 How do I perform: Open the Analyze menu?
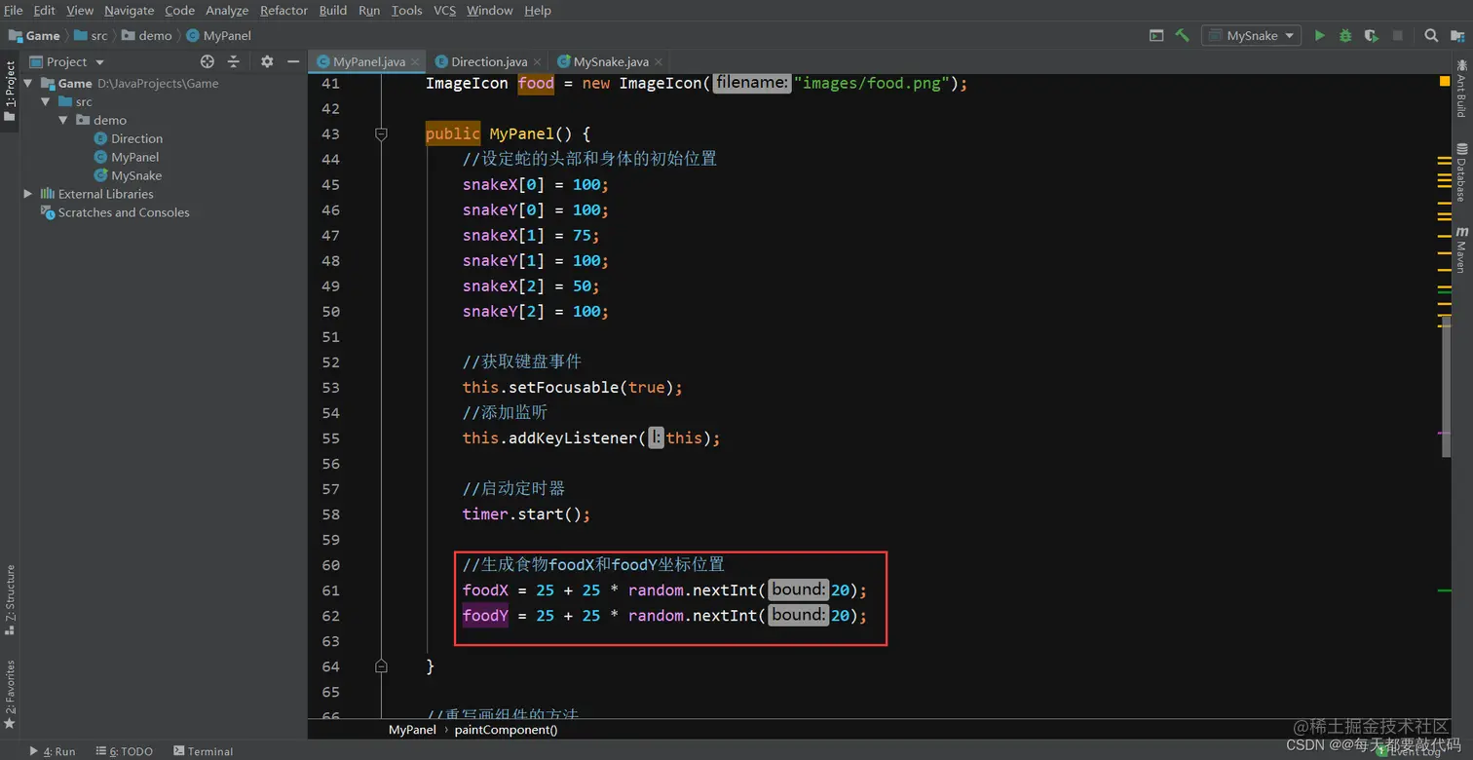(x=227, y=10)
